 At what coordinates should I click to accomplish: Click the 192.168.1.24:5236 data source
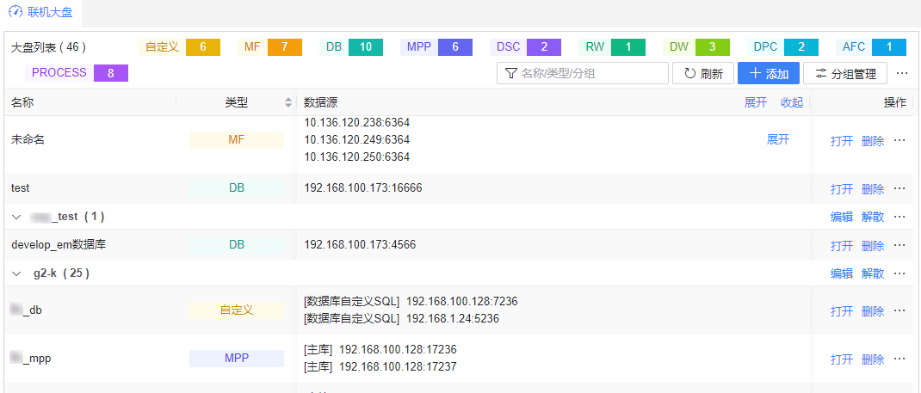pos(453,318)
